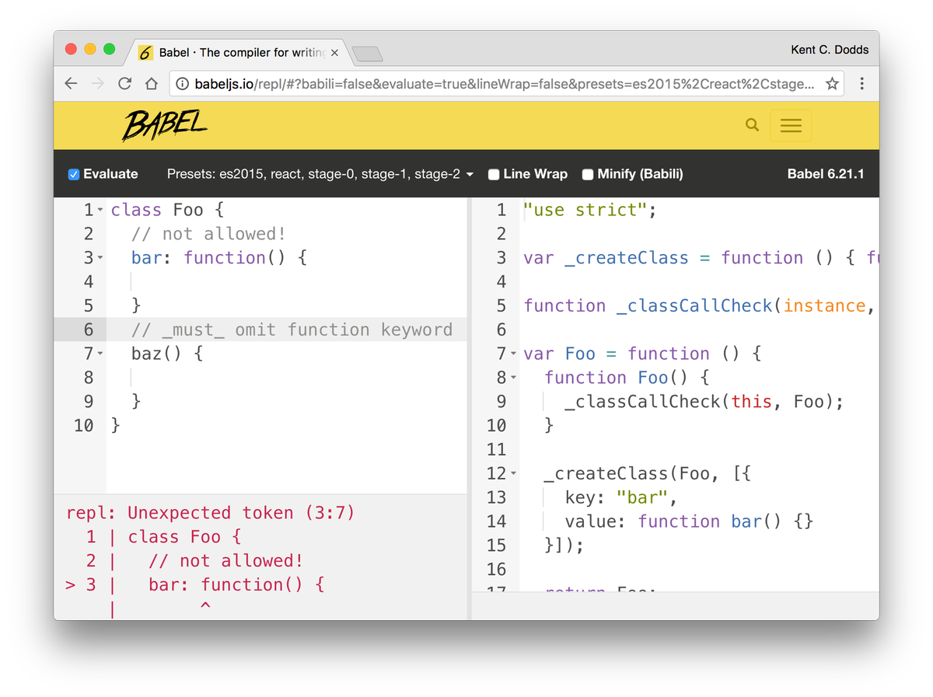
Task: Click the '// not allowed!' comment in editor
Action: pyautogui.click(x=208, y=234)
